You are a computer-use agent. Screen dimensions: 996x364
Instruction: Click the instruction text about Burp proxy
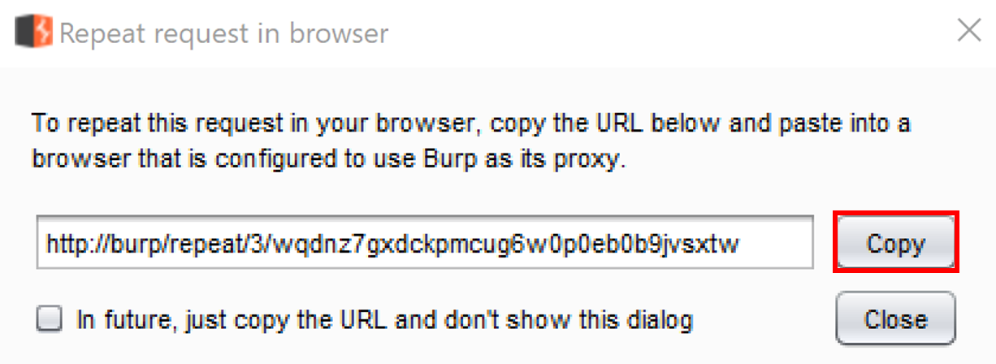click(471, 141)
